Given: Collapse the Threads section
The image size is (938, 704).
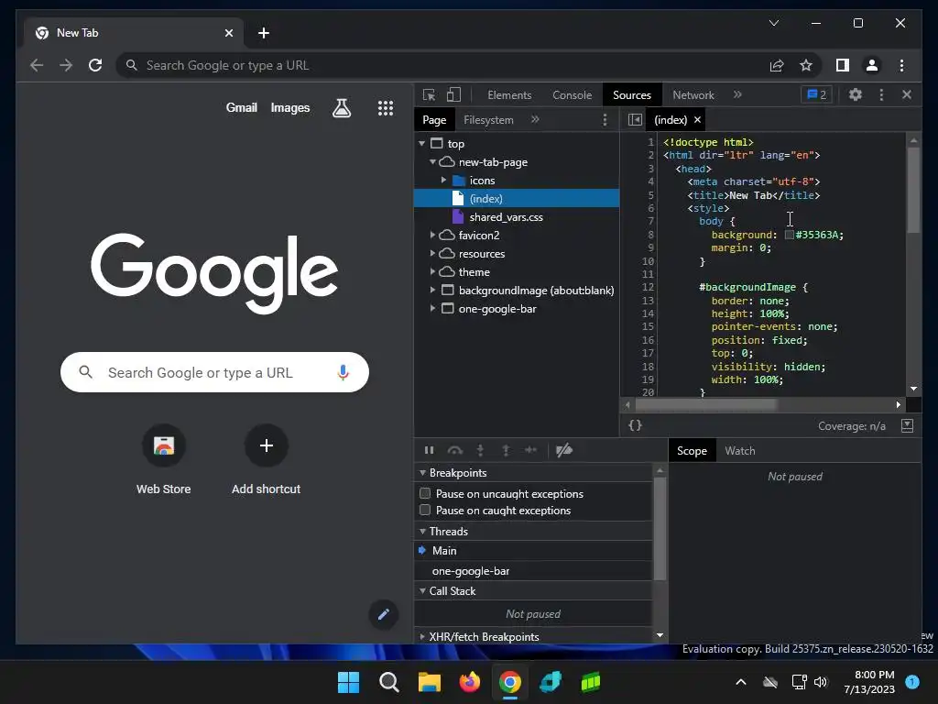Looking at the screenshot, I should tap(423, 532).
